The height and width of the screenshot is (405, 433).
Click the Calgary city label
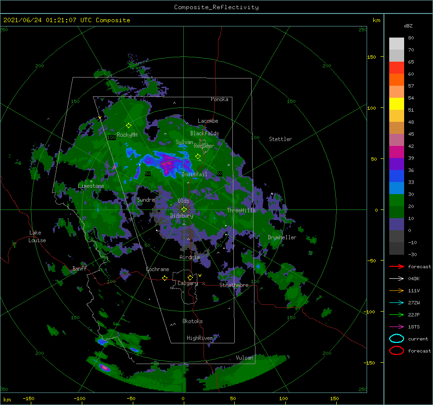point(188,283)
